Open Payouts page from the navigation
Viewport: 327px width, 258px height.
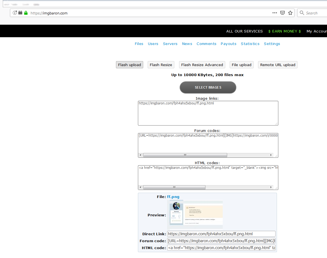[x=228, y=44]
